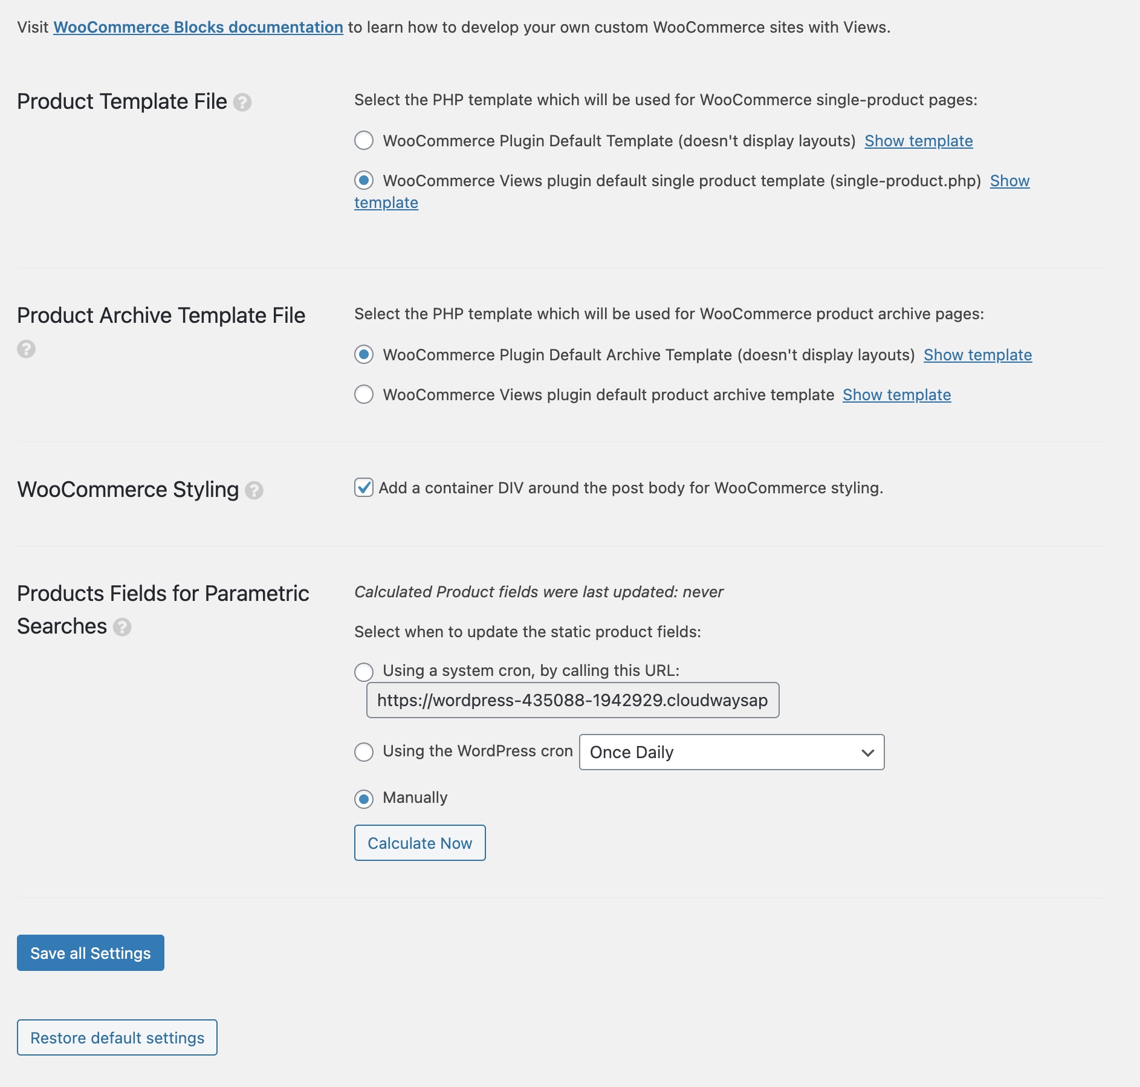Open the Once Daily cron frequency dropdown
Screen dimensions: 1140x1087
click(731, 752)
